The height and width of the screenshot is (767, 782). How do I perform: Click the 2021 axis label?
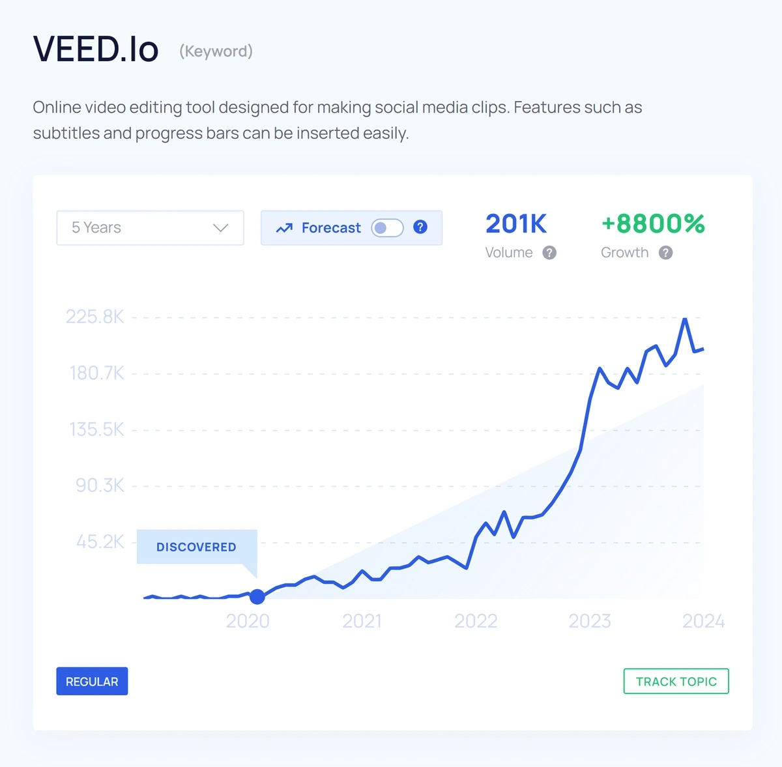tap(362, 621)
